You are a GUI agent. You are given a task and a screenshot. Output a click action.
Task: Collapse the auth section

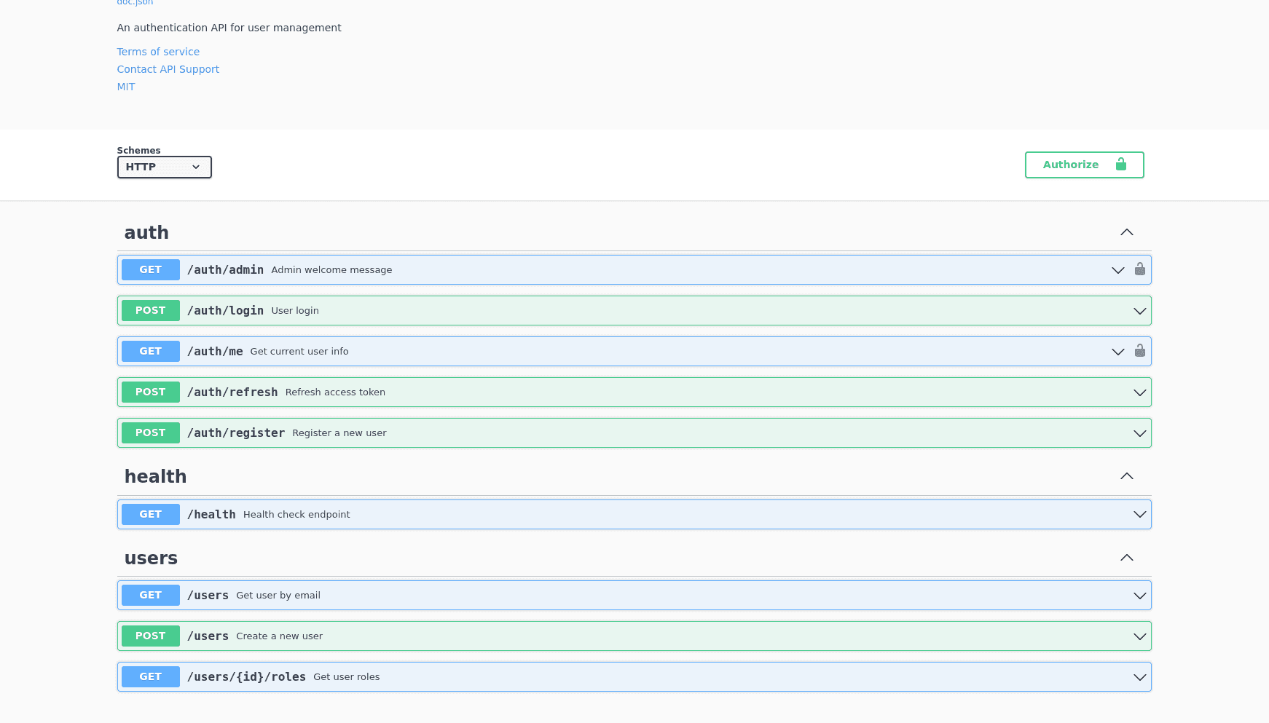click(x=1126, y=232)
